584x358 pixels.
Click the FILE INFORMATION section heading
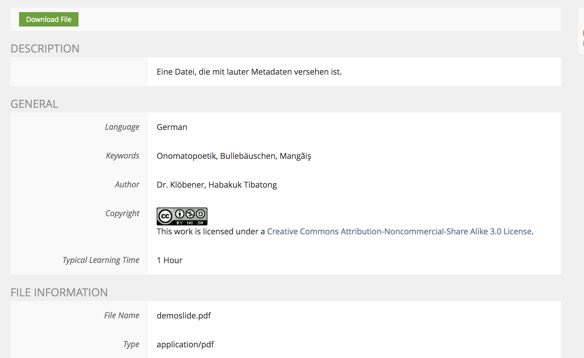59,292
